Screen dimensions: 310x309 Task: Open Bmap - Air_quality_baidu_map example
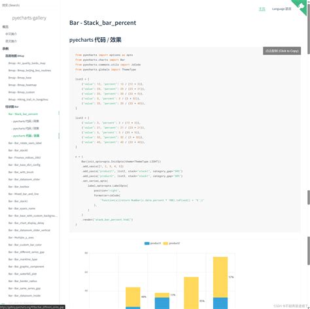tap(27, 63)
